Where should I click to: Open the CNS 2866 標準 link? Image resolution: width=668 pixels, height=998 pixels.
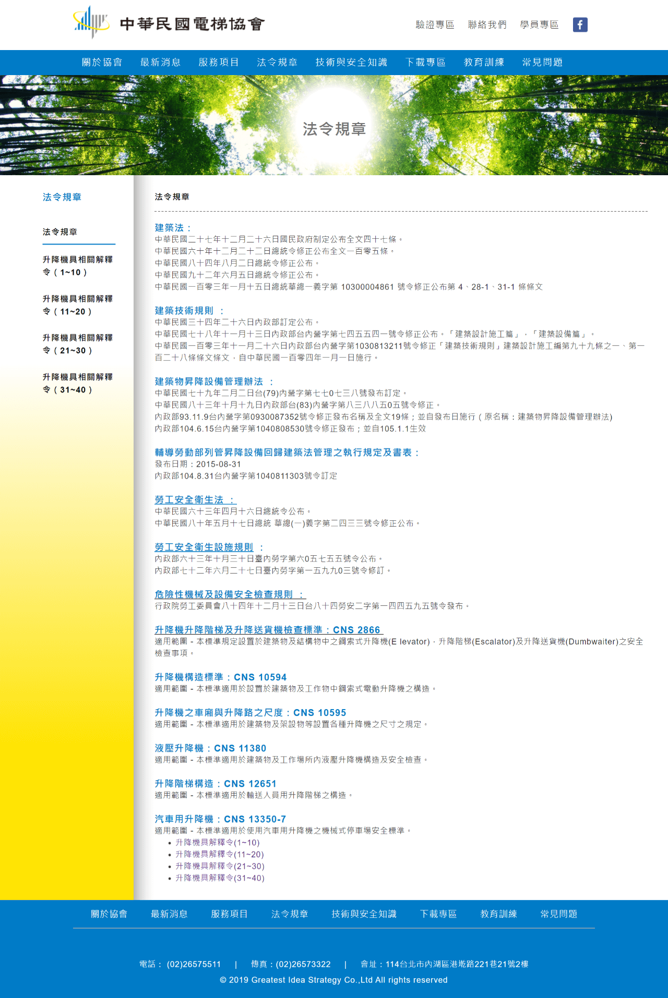click(x=269, y=630)
